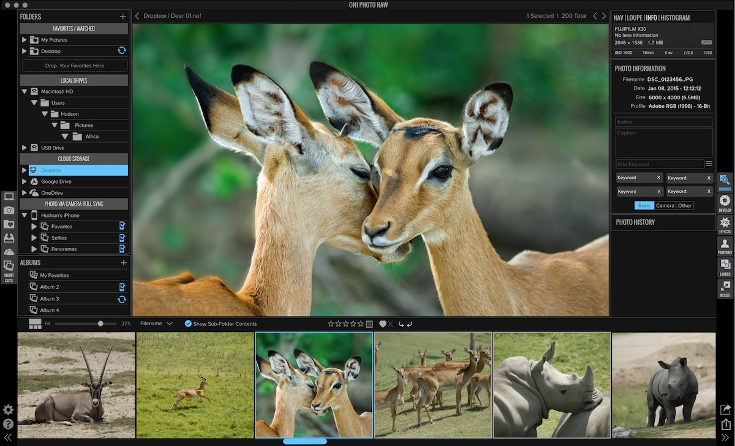The image size is (735, 446).
Task: Open the NAV panel tab
Action: tap(619, 17)
